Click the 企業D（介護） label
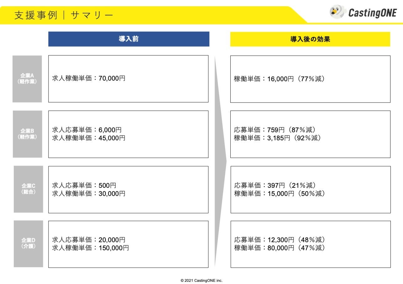 point(29,244)
